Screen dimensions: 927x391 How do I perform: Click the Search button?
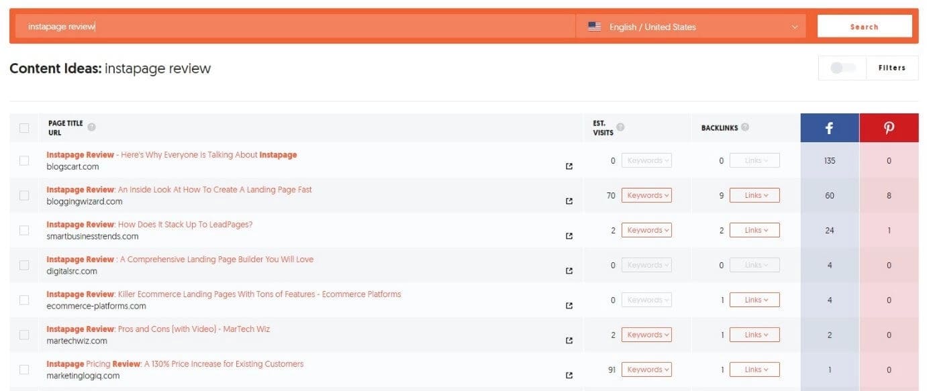pos(865,27)
